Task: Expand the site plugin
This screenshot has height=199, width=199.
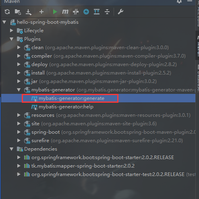Action: (19, 124)
